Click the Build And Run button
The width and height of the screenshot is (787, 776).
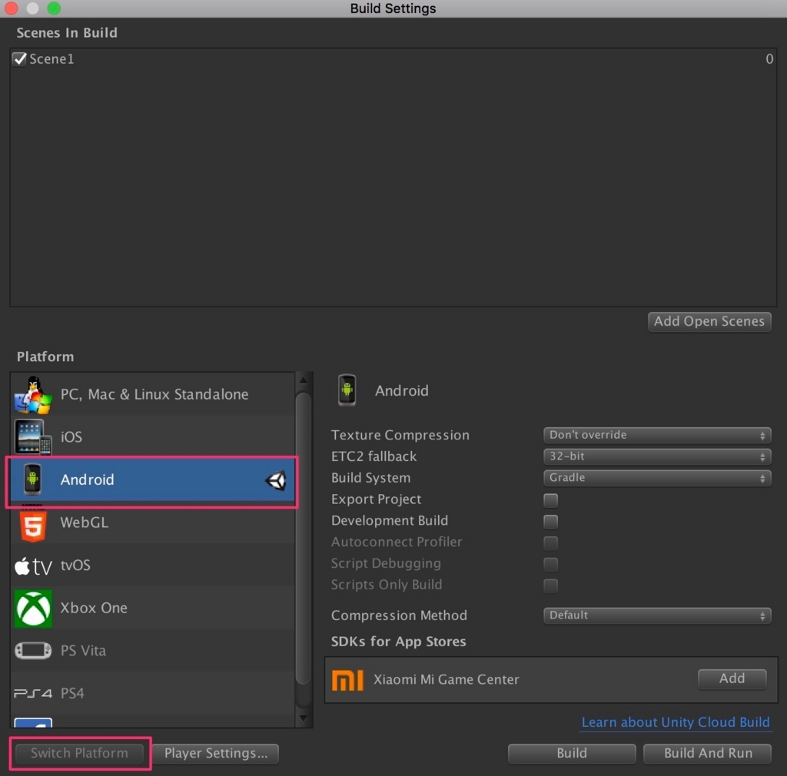click(x=708, y=754)
